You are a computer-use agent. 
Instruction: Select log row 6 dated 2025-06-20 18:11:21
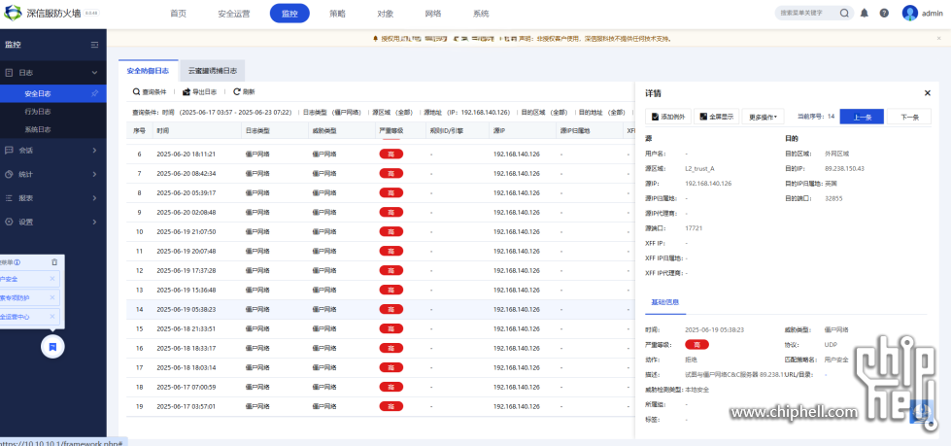[x=380, y=154]
